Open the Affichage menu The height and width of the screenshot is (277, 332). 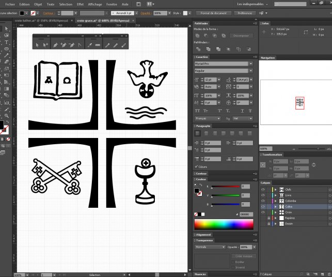click(95, 4)
